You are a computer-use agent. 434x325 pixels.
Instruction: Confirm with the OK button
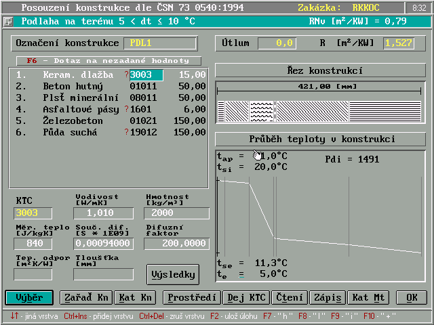click(x=411, y=297)
